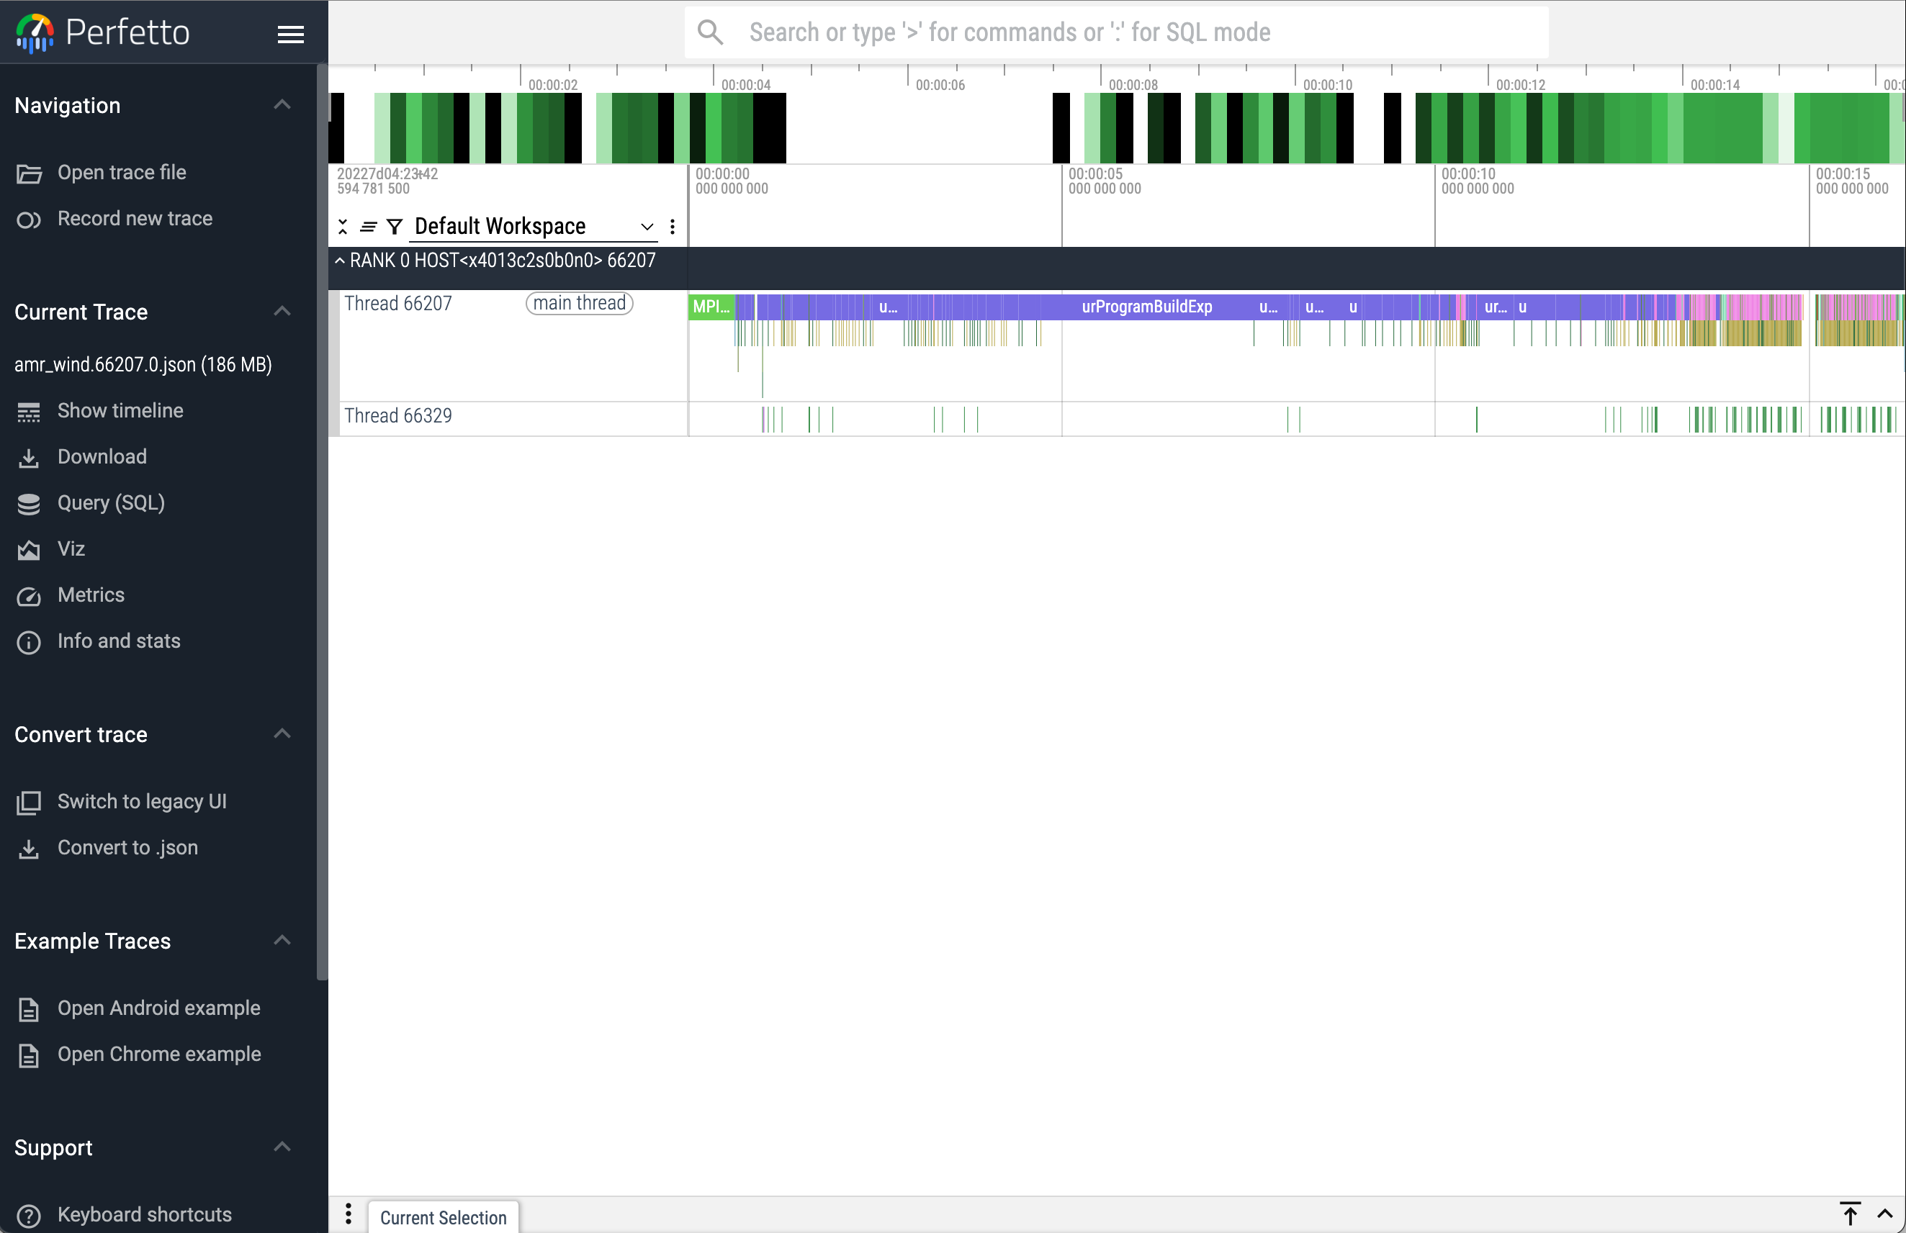Image resolution: width=1906 pixels, height=1233 pixels.
Task: Click the Show timeline icon
Action: tap(29, 412)
